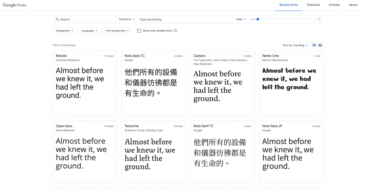Click designer name Steve Matteson
Screen dimensions: 367x191
point(65,130)
